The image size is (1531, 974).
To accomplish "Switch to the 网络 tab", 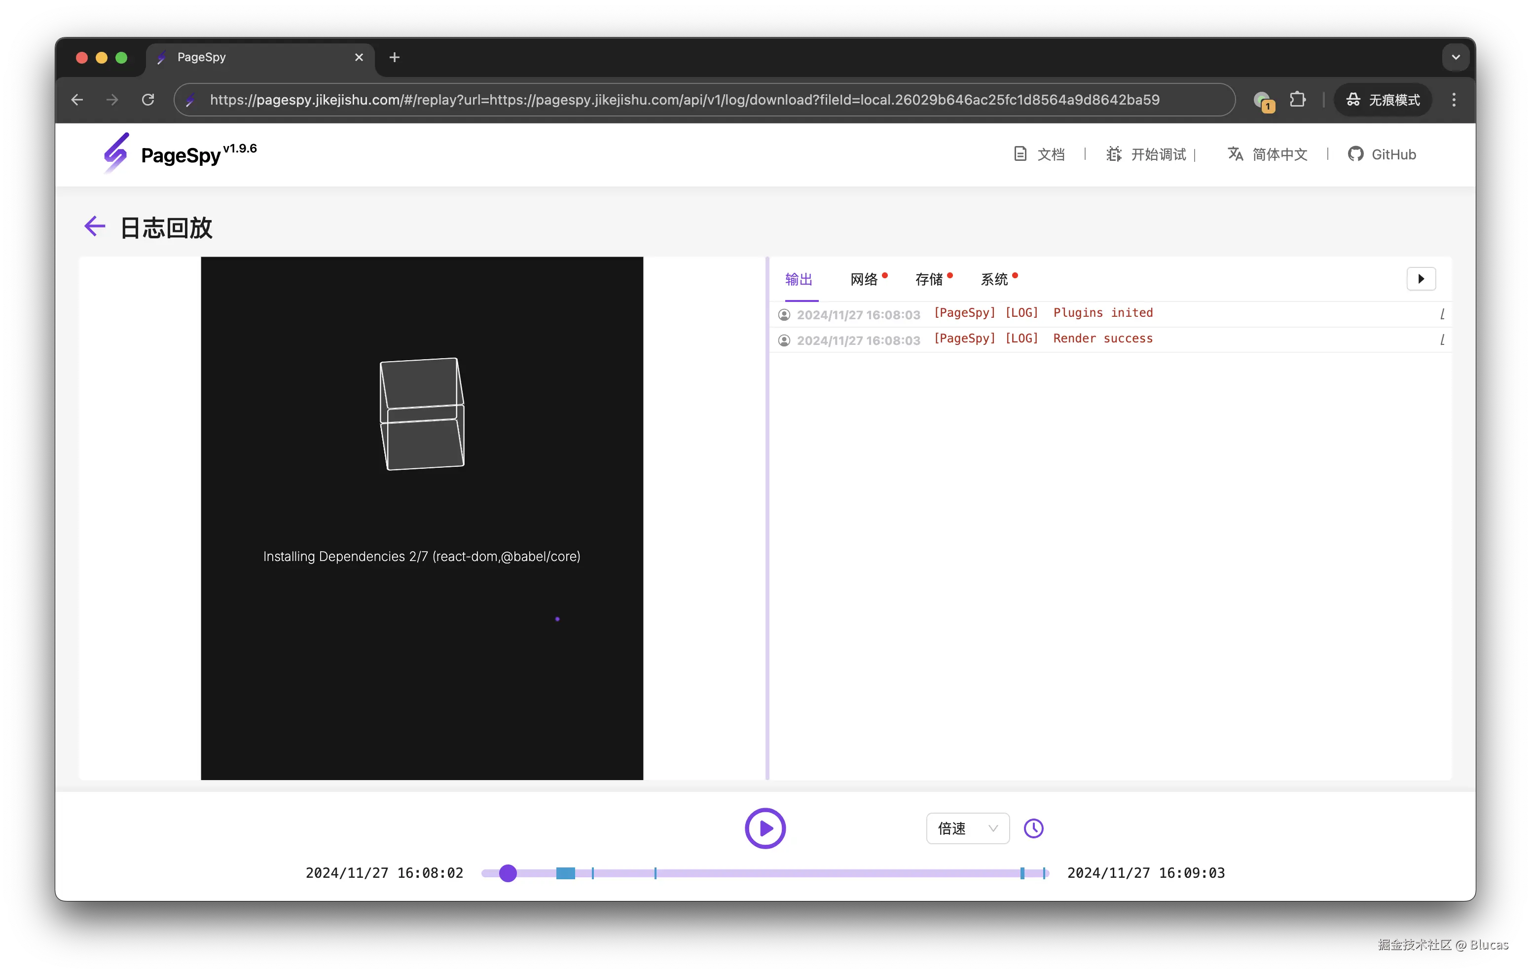I will coord(864,279).
